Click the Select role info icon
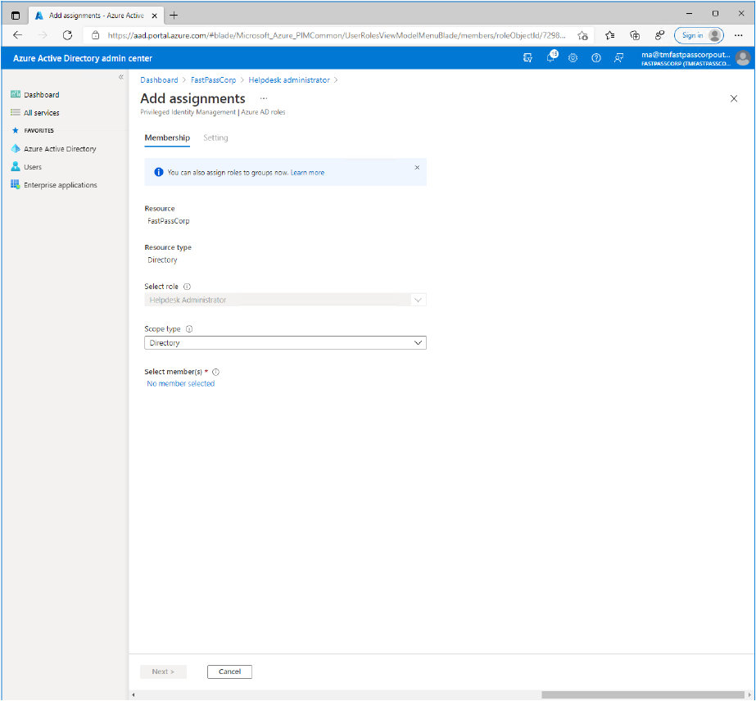The height and width of the screenshot is (701, 756). pyautogui.click(x=188, y=287)
